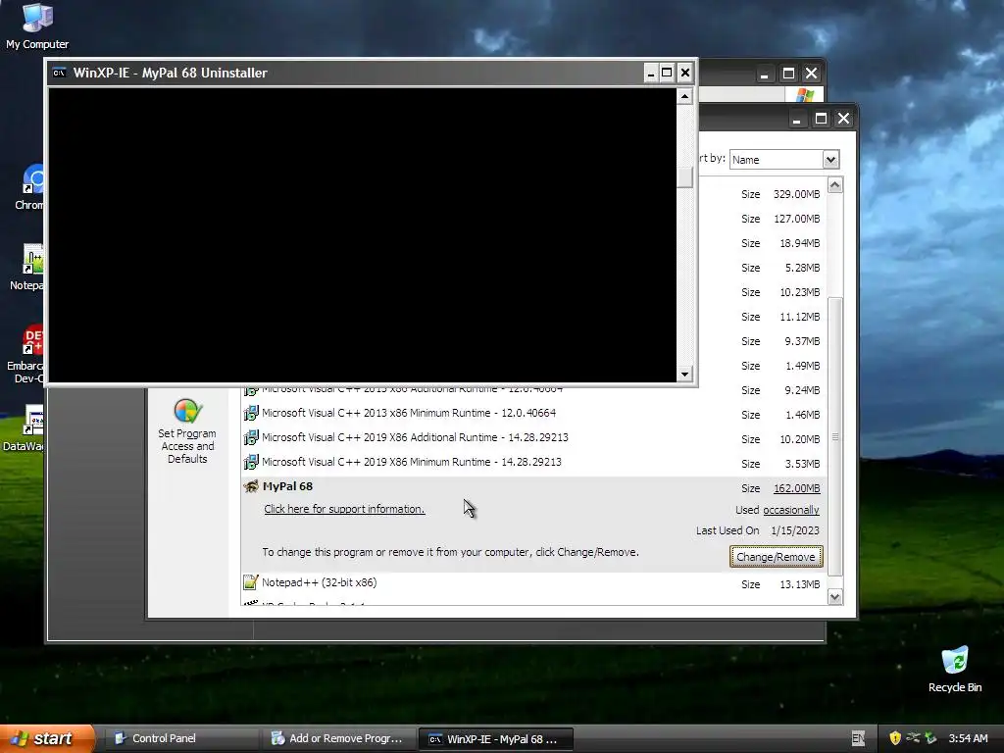Click the Change/Remove button for MyPal 68
The width and height of the screenshot is (1004, 753).
pyautogui.click(x=777, y=557)
